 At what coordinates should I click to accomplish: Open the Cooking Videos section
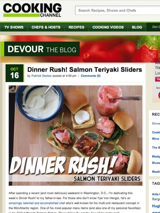pyautogui.click(x=108, y=27)
